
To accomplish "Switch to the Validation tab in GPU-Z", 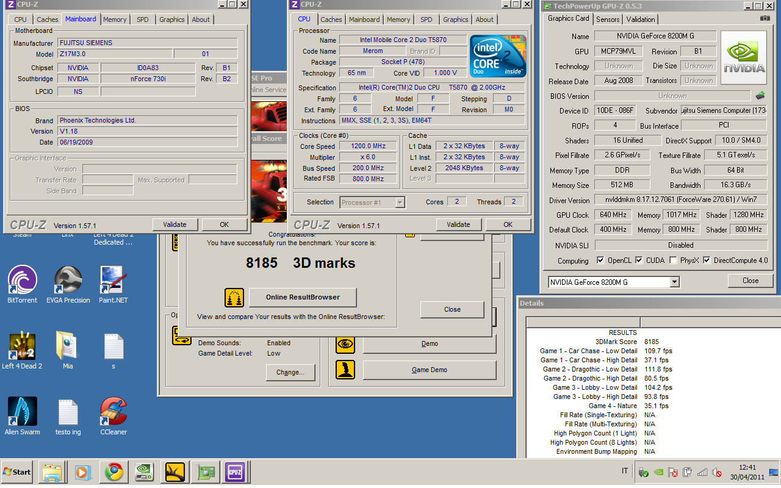I will [641, 19].
